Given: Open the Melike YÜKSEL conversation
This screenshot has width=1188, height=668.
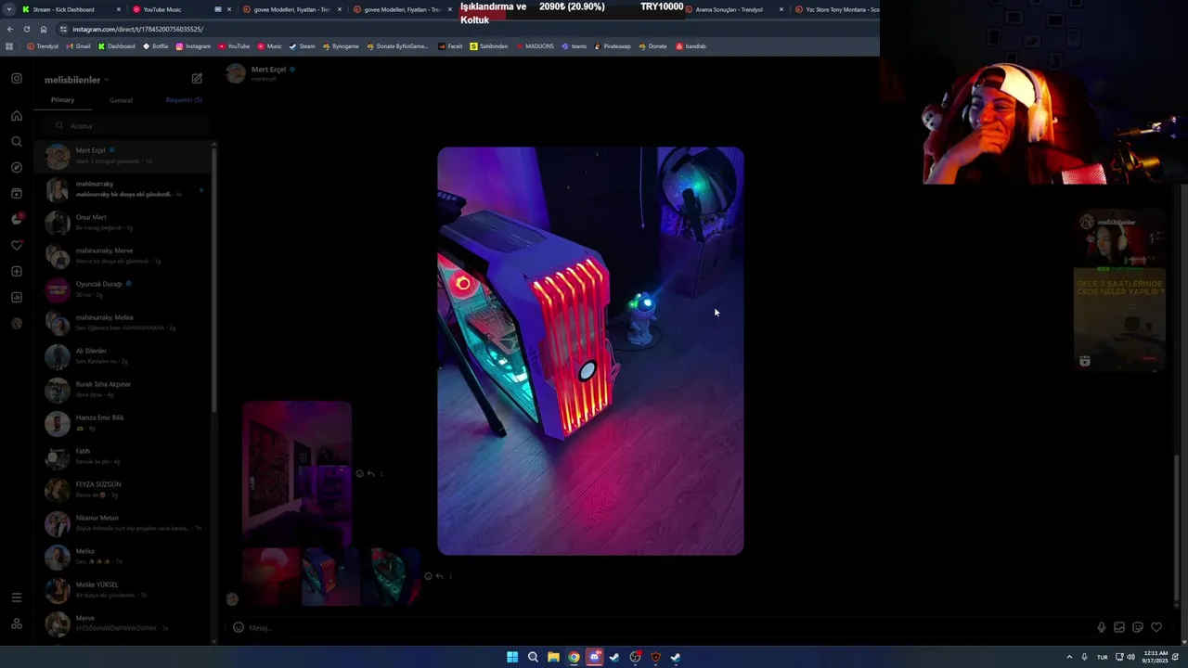Looking at the screenshot, I should click(x=123, y=590).
